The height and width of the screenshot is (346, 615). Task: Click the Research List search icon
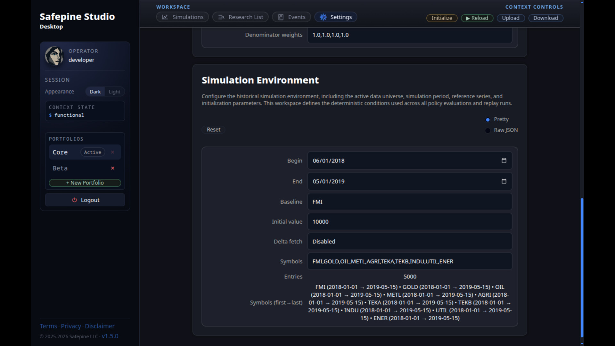pyautogui.click(x=221, y=17)
